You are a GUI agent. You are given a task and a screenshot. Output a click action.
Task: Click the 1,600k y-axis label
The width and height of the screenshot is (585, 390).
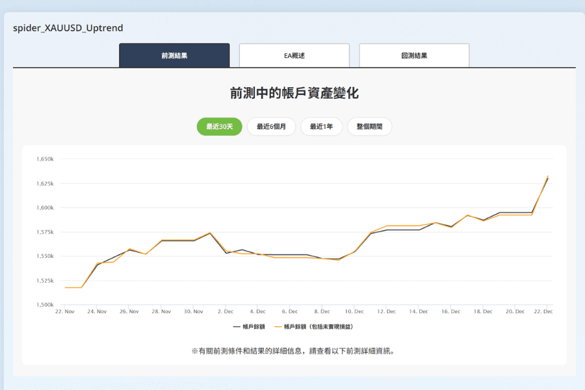44,208
